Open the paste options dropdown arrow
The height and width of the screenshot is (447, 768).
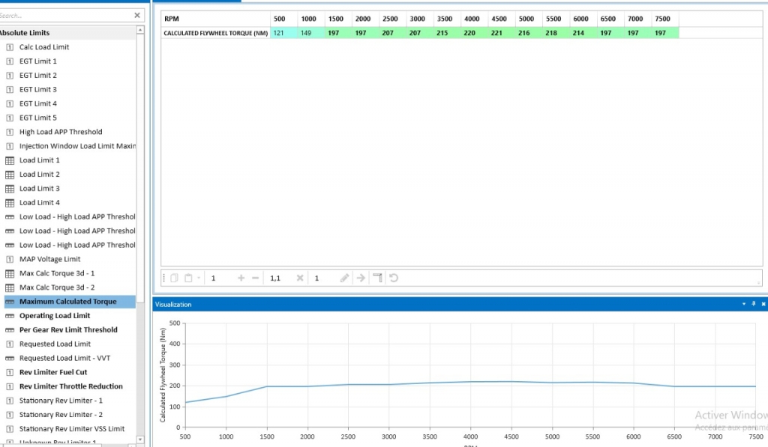199,278
